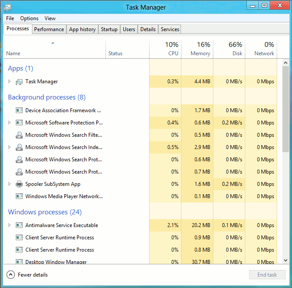Open the File menu
This screenshot has height=288, width=292.
(x=10, y=18)
